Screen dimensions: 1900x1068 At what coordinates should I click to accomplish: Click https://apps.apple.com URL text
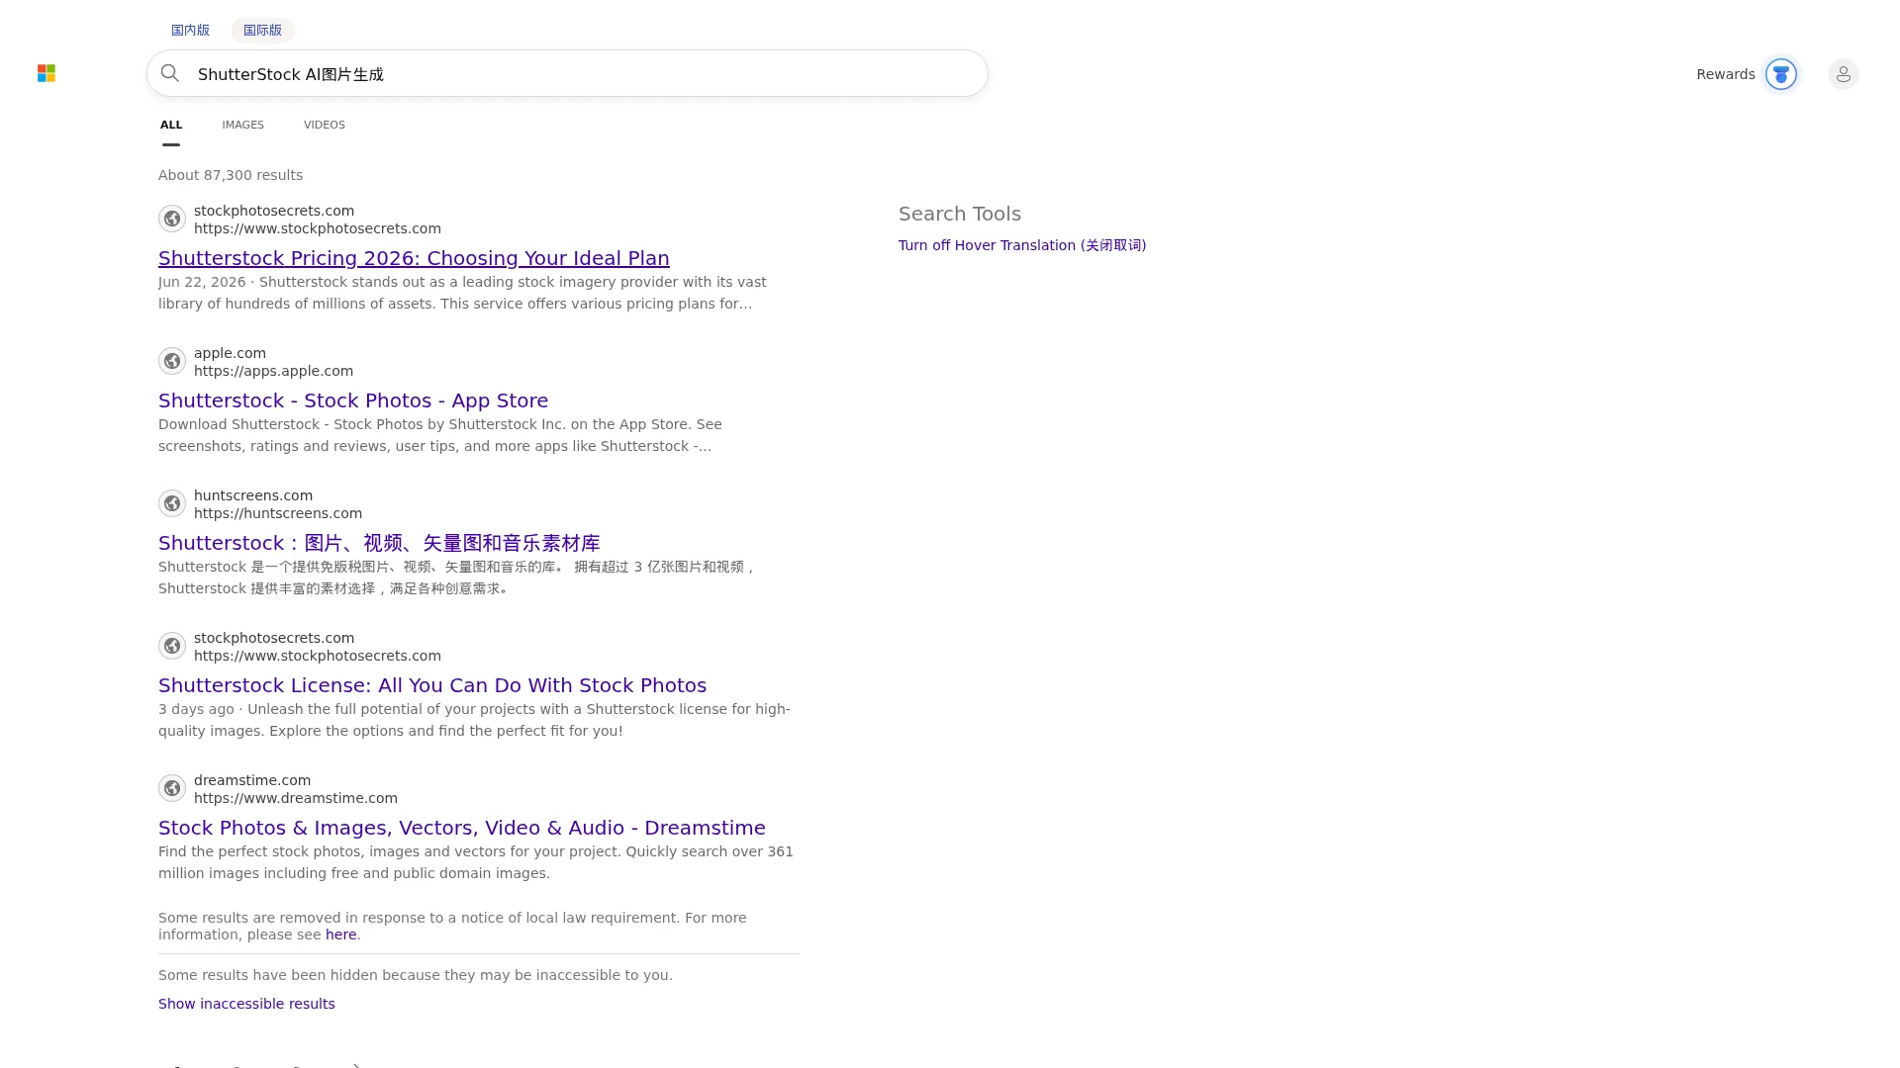point(273,371)
